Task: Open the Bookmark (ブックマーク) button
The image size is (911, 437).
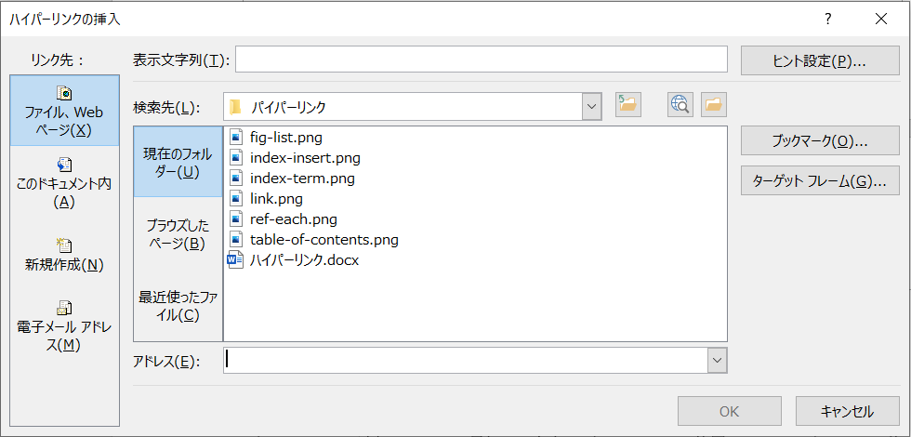Action: [x=820, y=141]
